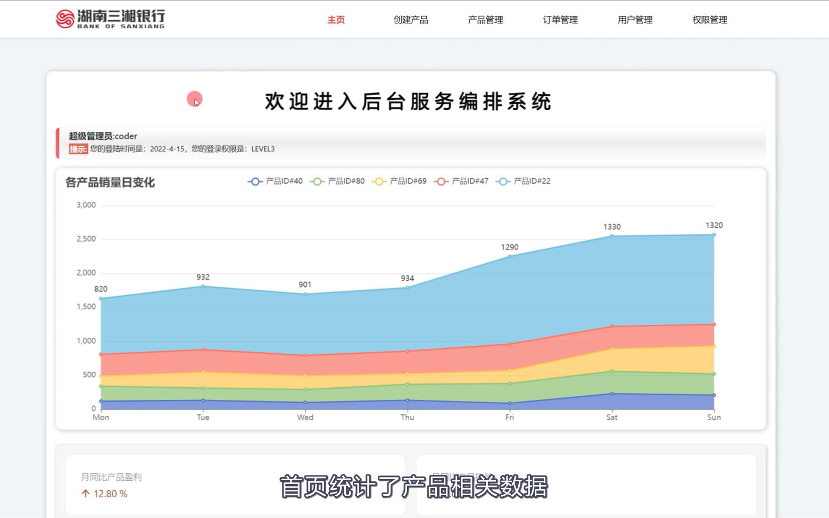Click the 1,500 y-axis label

pyautogui.click(x=86, y=307)
